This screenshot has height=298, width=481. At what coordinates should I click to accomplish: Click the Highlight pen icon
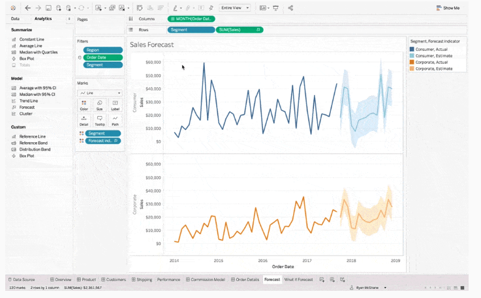175,8
